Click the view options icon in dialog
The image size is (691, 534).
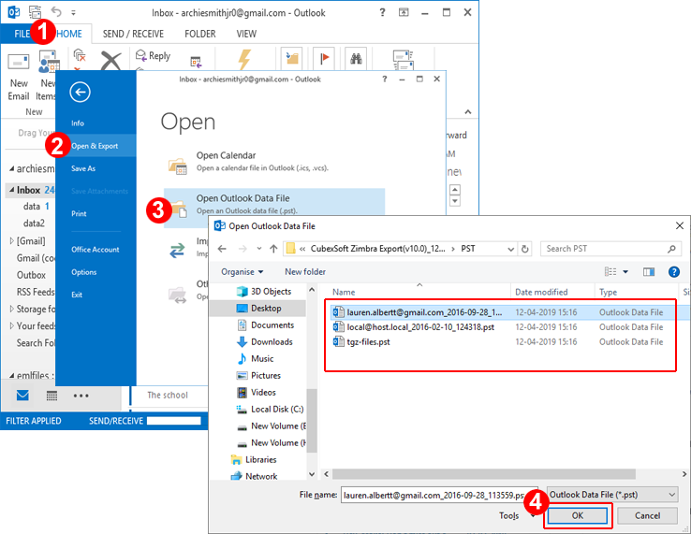pos(610,271)
